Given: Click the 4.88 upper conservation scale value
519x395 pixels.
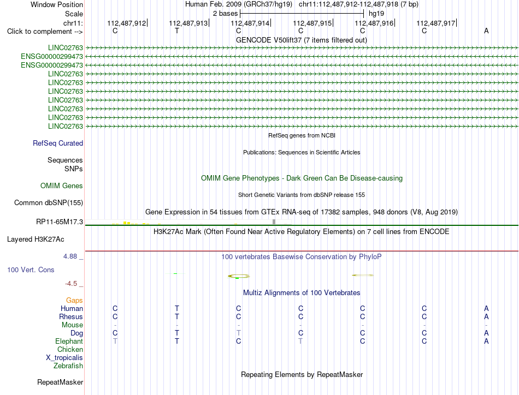Looking at the screenshot, I should (70, 256).
